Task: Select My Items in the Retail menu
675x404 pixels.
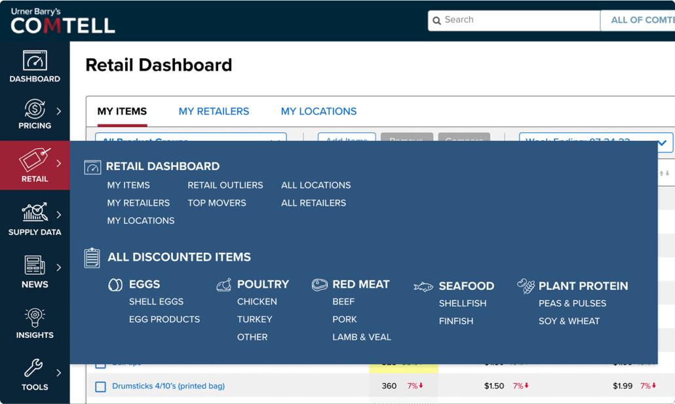Action: pos(128,185)
